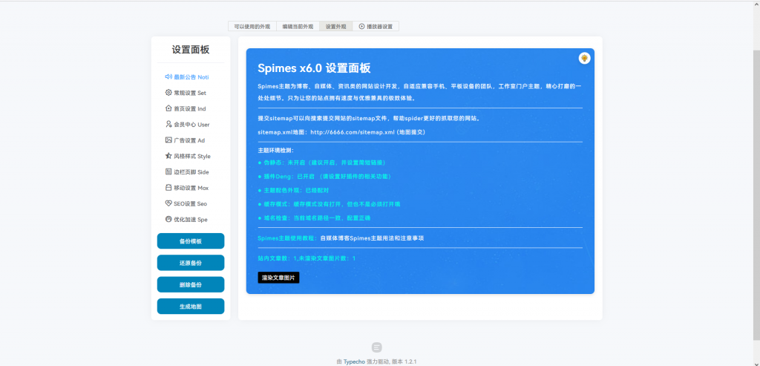
Task: Switch to the 可以使用的外观 tab
Action: pyautogui.click(x=252, y=26)
